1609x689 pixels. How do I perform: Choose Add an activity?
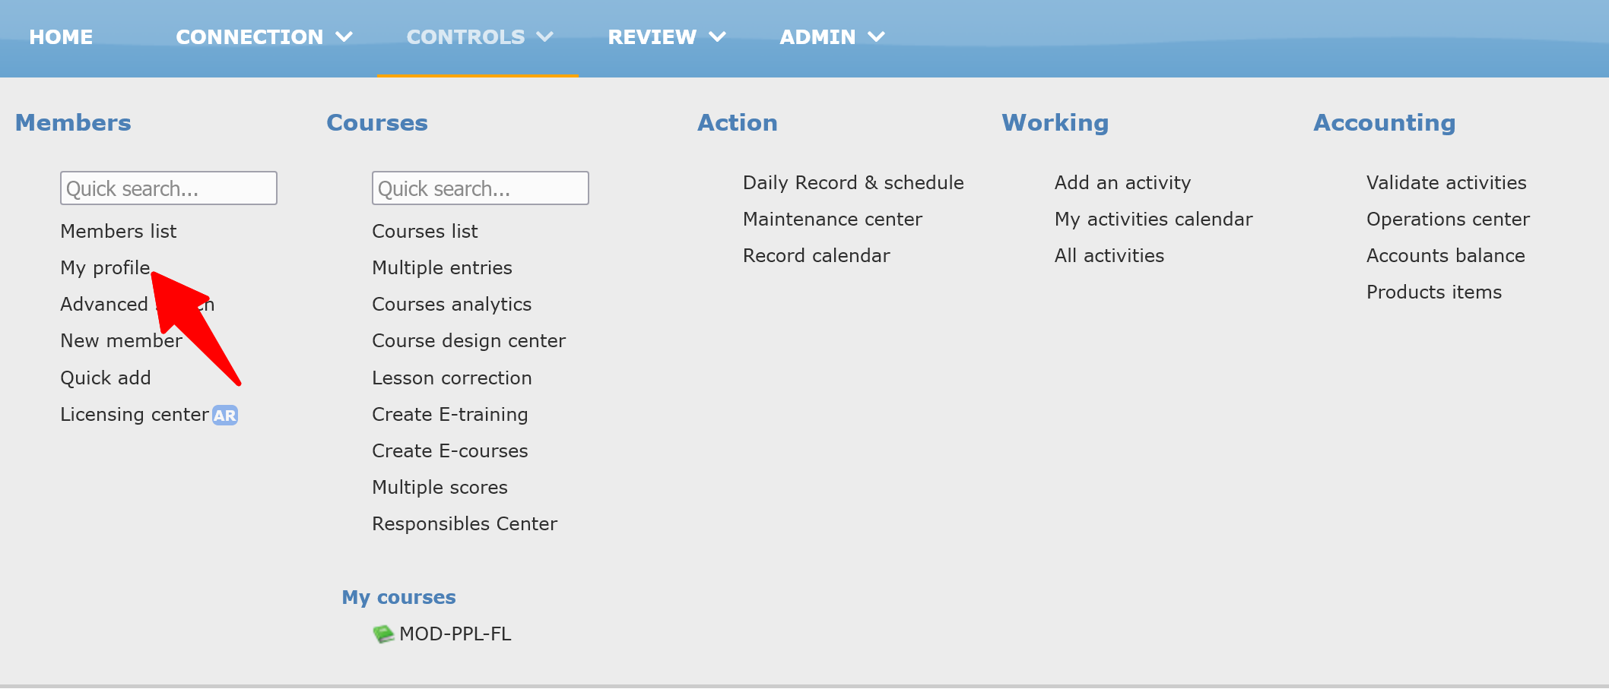(x=1122, y=183)
